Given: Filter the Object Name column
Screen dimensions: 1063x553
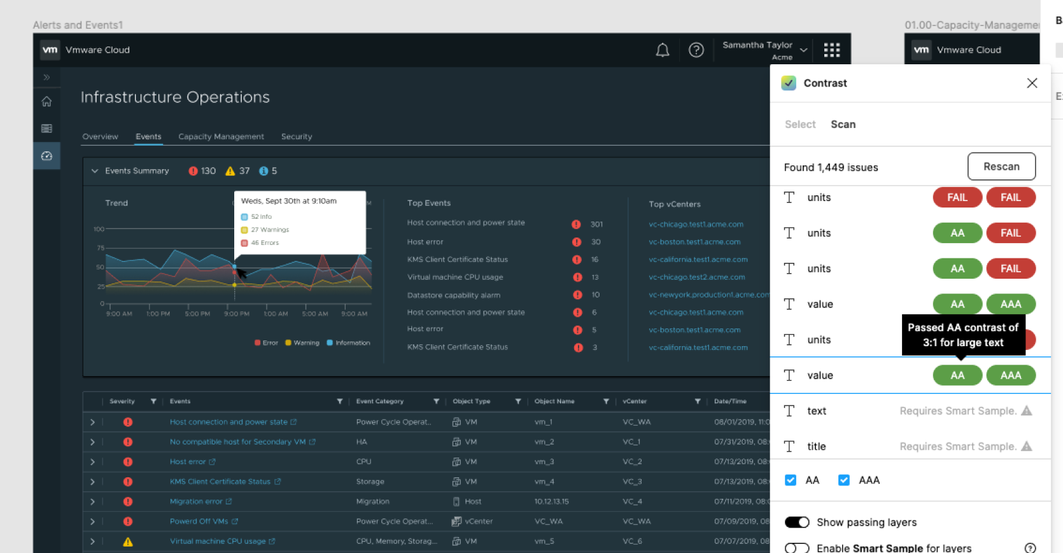Looking at the screenshot, I should click(x=606, y=402).
